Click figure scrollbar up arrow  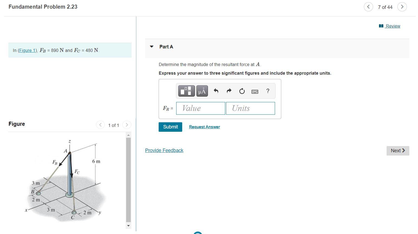click(x=129, y=135)
